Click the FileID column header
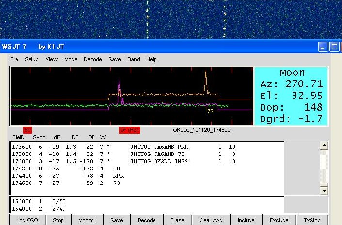Viewport: 342px width, 225px height. 18,137
